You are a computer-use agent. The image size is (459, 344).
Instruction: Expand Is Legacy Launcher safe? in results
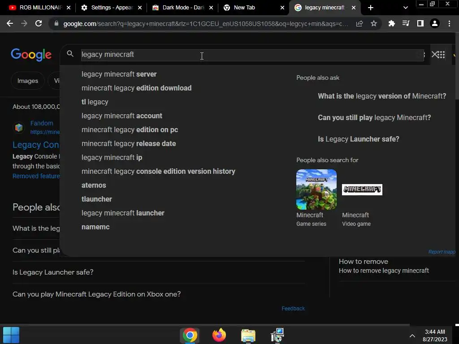158,272
